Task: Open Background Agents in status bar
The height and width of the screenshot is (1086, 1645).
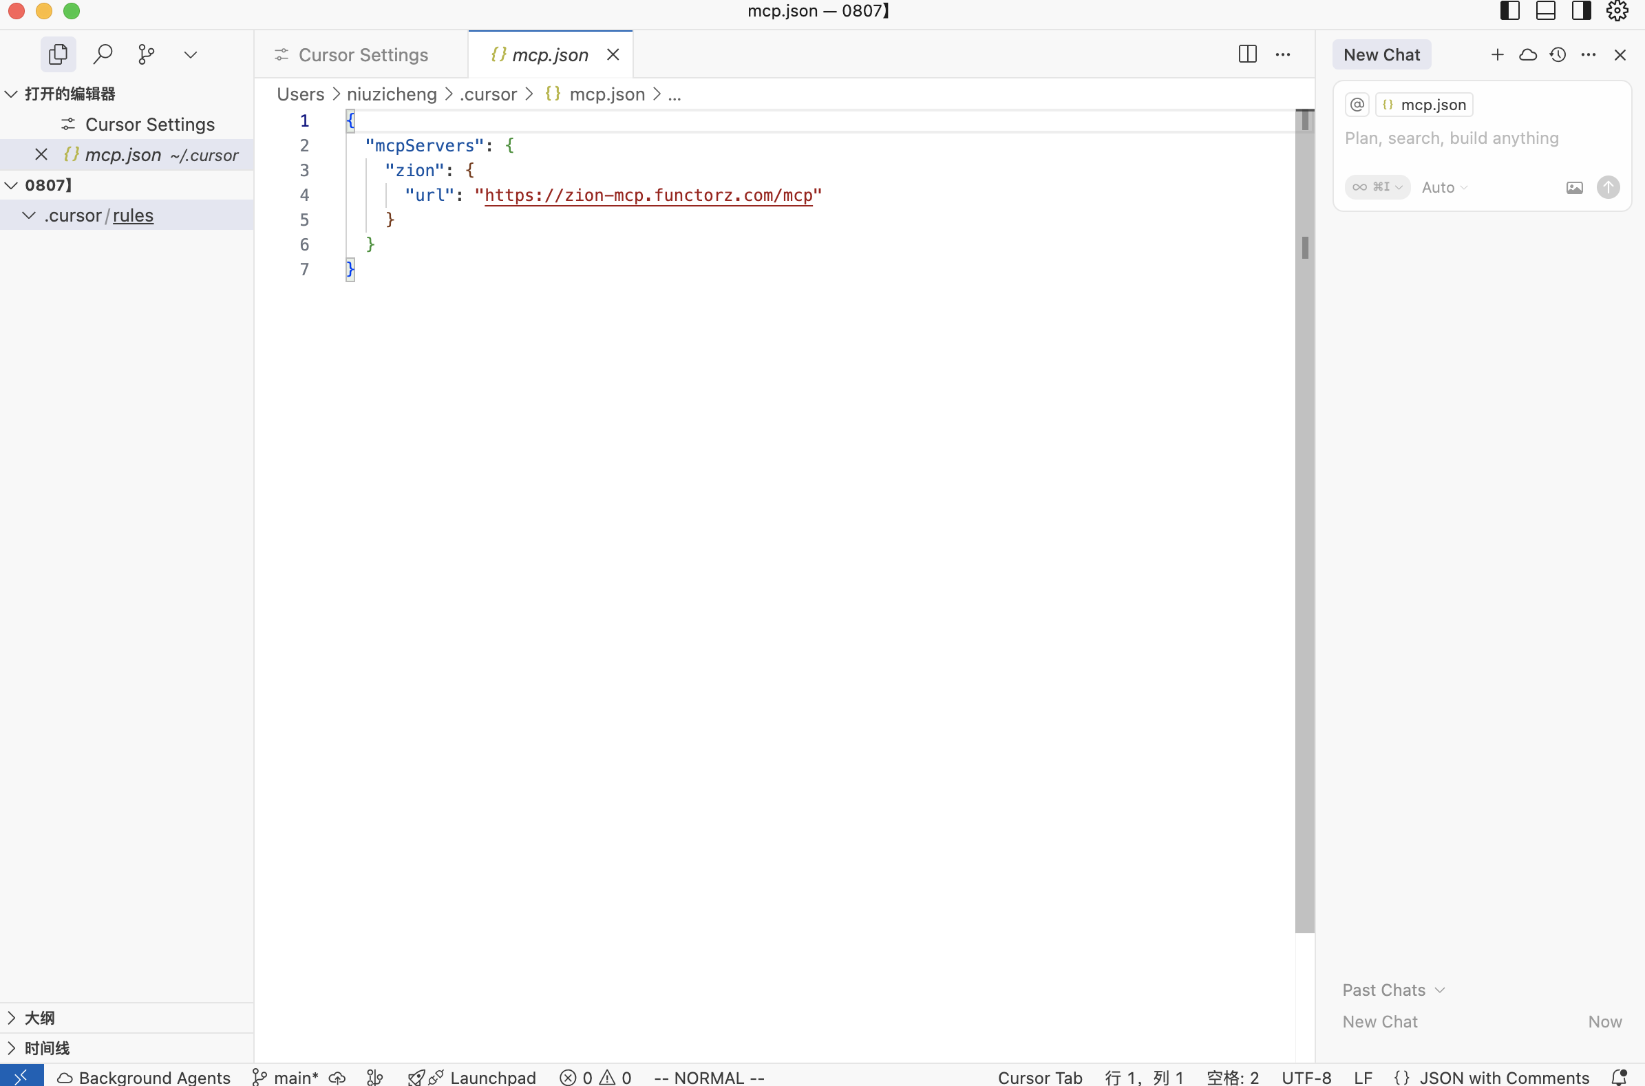Action: click(143, 1077)
